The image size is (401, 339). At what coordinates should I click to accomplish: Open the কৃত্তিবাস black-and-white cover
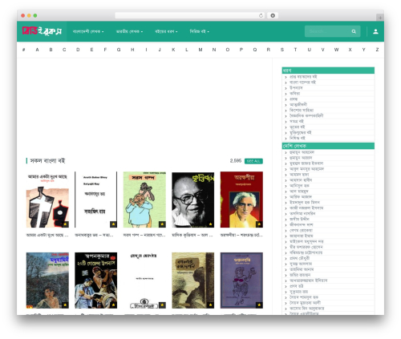pyautogui.click(x=193, y=200)
